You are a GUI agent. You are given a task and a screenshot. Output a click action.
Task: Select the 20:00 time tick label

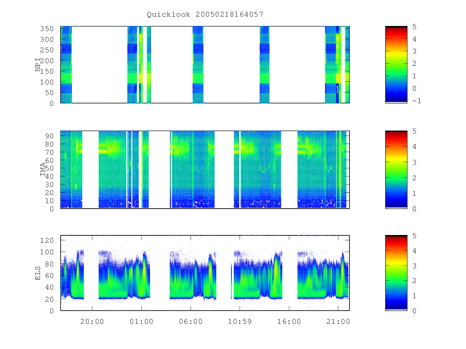(x=92, y=321)
